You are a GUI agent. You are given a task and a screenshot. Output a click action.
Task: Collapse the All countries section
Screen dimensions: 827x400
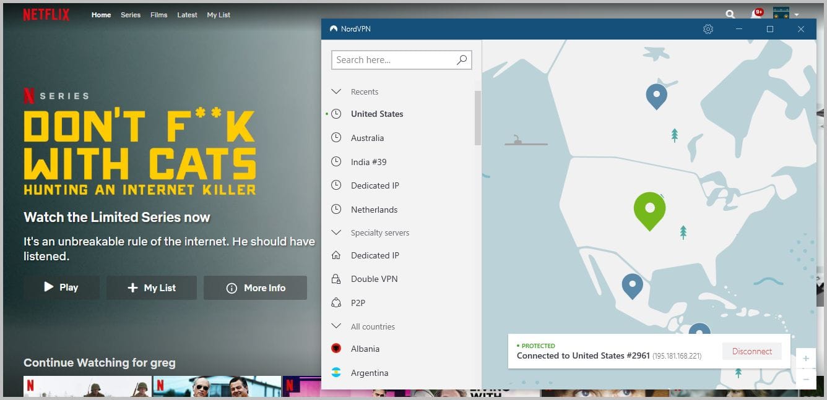pyautogui.click(x=336, y=326)
